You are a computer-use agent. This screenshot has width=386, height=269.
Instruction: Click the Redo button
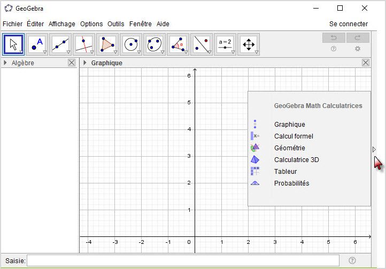[x=358, y=37]
